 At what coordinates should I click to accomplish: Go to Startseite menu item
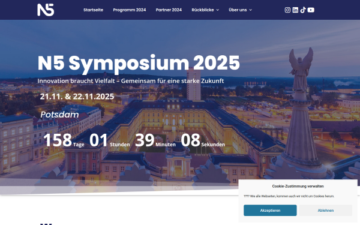tap(93, 10)
